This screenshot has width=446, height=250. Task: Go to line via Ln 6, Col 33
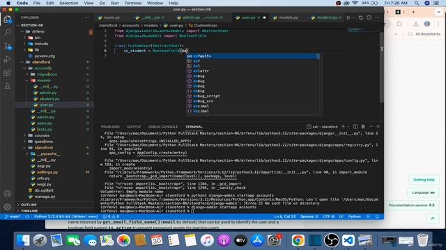coord(285,217)
